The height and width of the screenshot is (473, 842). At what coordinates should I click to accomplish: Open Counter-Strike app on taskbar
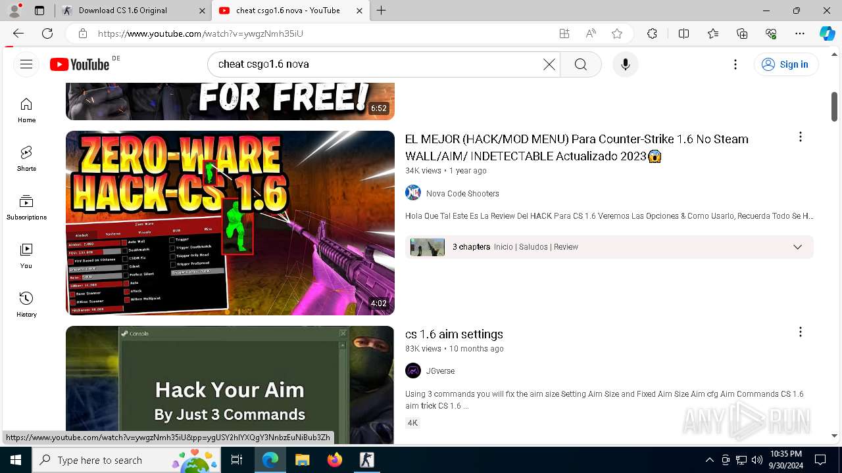pyautogui.click(x=366, y=460)
